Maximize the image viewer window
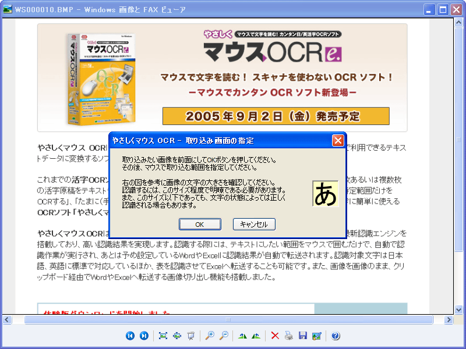 (443, 10)
